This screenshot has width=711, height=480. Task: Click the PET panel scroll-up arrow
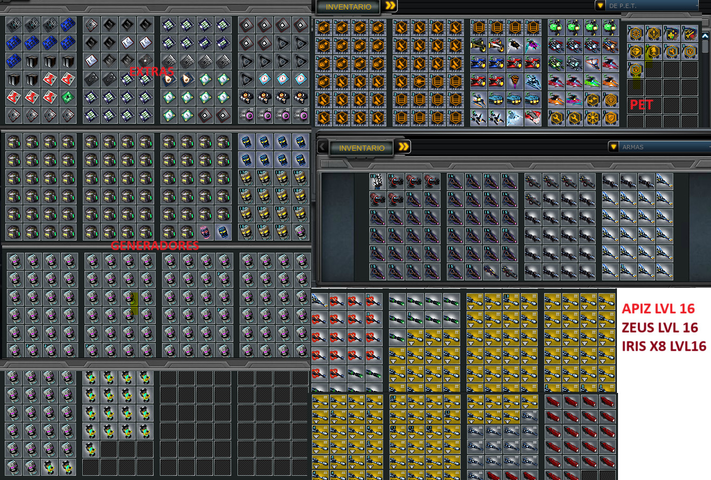tap(705, 36)
